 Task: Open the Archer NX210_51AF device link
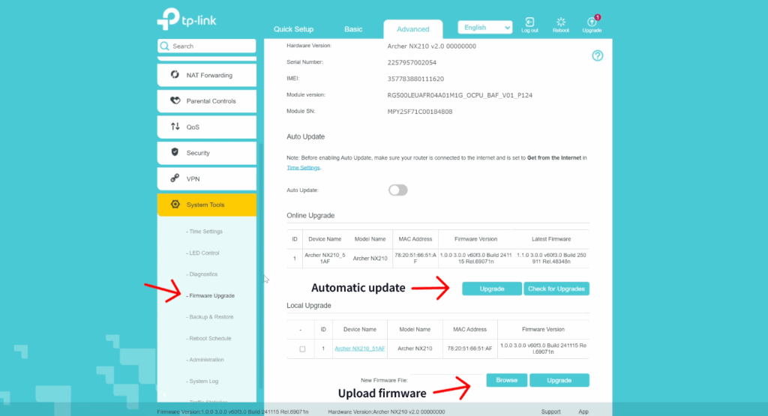point(359,349)
